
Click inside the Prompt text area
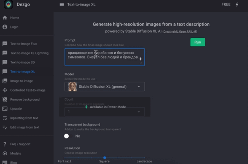click(104, 57)
